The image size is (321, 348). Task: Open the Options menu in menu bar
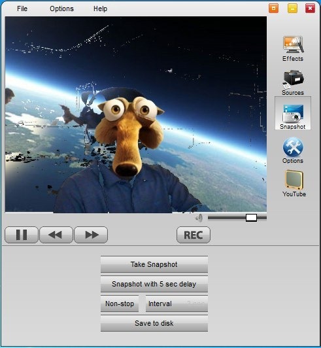[x=61, y=9]
